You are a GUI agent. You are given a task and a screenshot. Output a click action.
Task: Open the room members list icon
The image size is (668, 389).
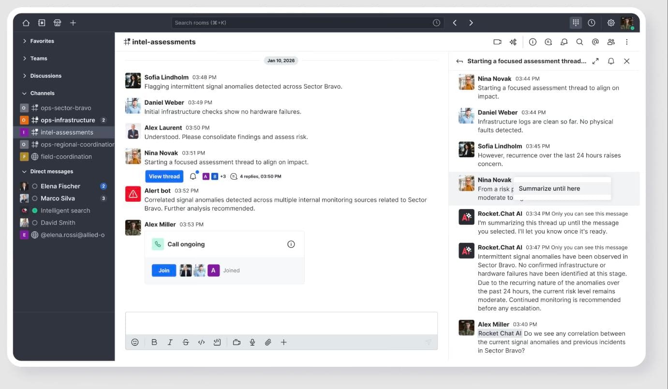tap(611, 42)
